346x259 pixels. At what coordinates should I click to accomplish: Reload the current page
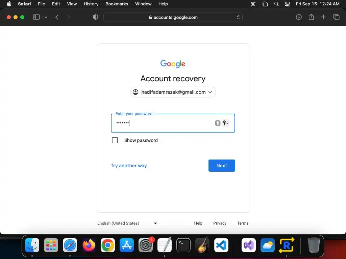[238, 17]
